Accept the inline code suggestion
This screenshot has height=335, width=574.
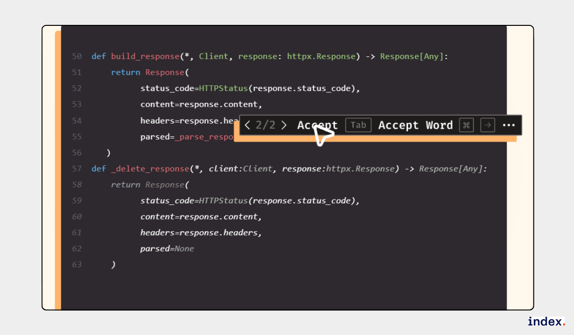pos(317,125)
